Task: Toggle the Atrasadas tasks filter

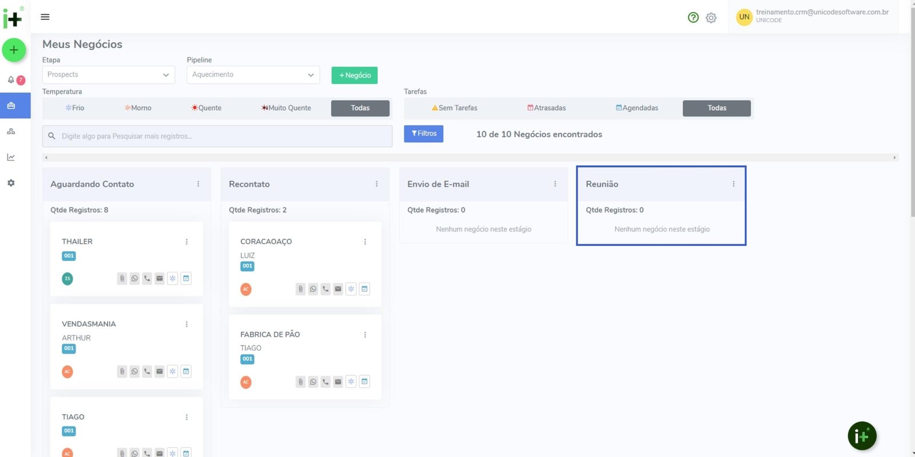Action: [547, 108]
